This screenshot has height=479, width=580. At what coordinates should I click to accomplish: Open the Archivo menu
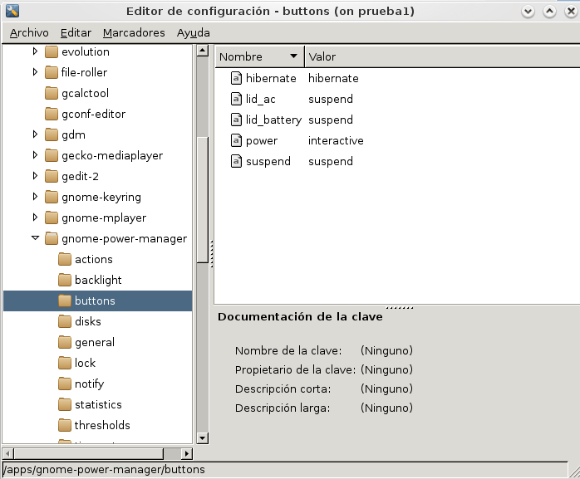[x=29, y=33]
